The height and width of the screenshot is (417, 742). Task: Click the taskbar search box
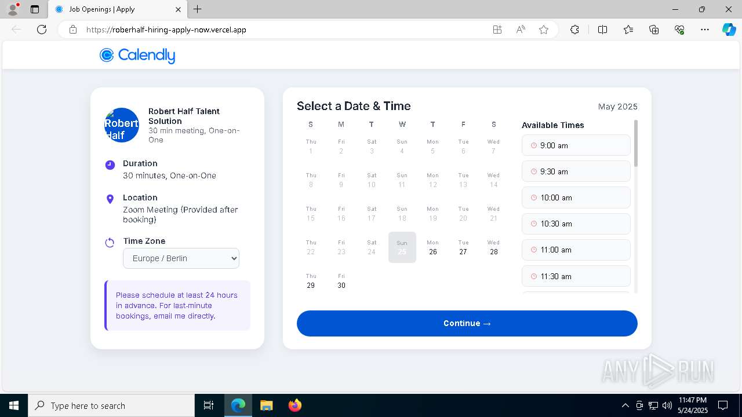111,405
